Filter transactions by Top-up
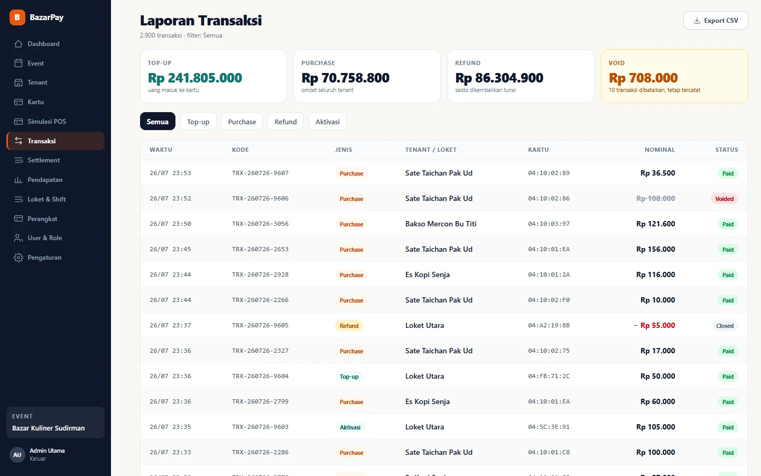The height and width of the screenshot is (476, 761). click(198, 122)
